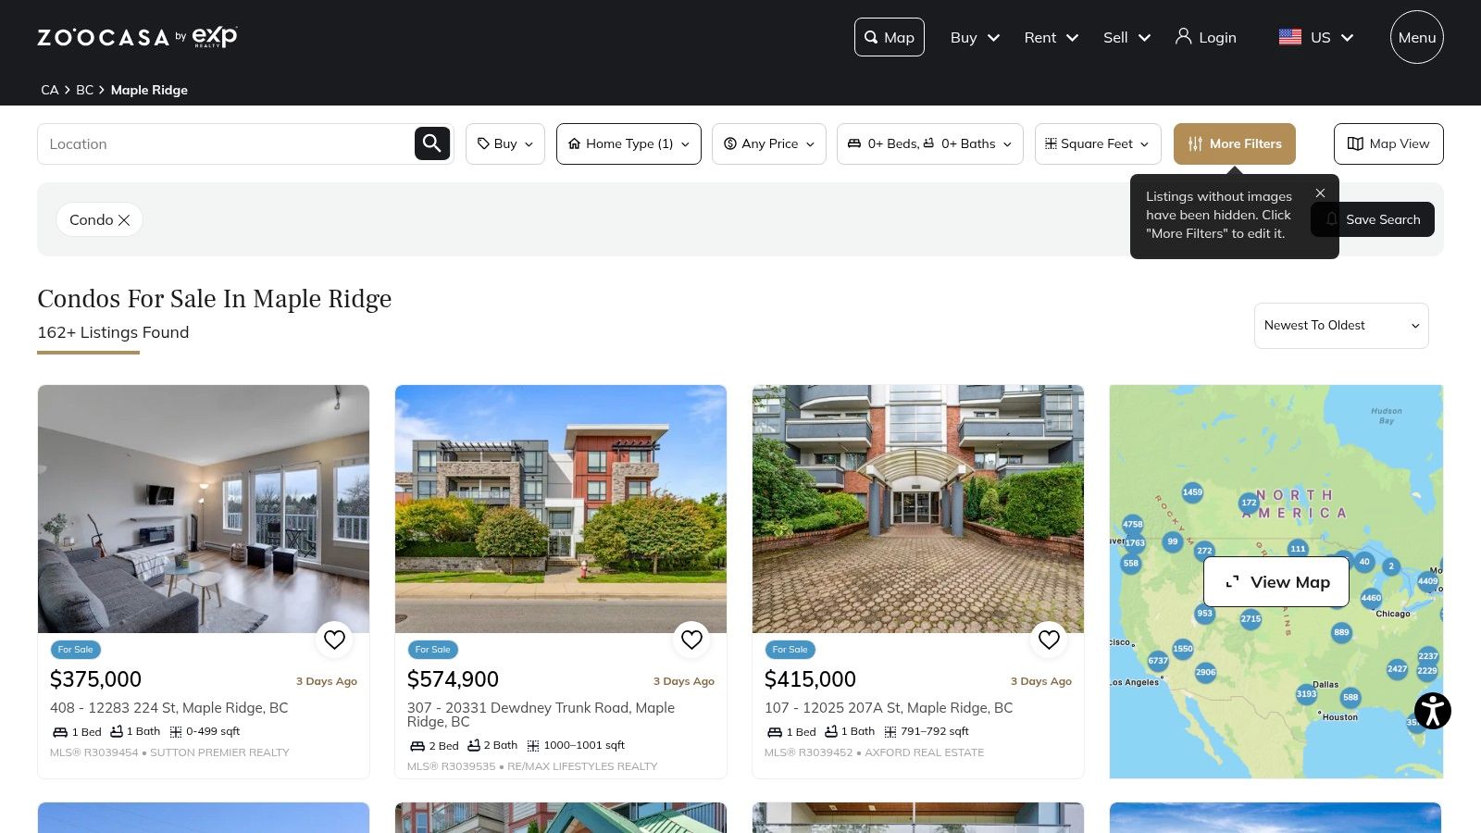The height and width of the screenshot is (833, 1481).
Task: Click the Zoocasa by eXp logo
Action: (x=137, y=37)
